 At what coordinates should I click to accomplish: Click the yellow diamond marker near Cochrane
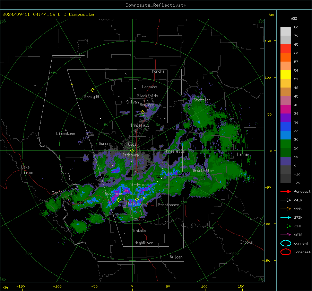(119, 200)
